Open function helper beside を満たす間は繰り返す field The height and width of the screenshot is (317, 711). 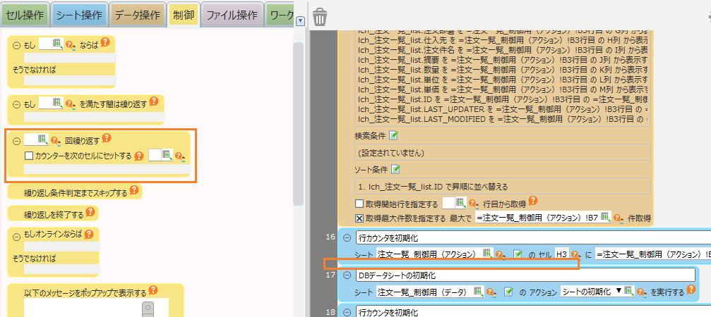(x=71, y=104)
